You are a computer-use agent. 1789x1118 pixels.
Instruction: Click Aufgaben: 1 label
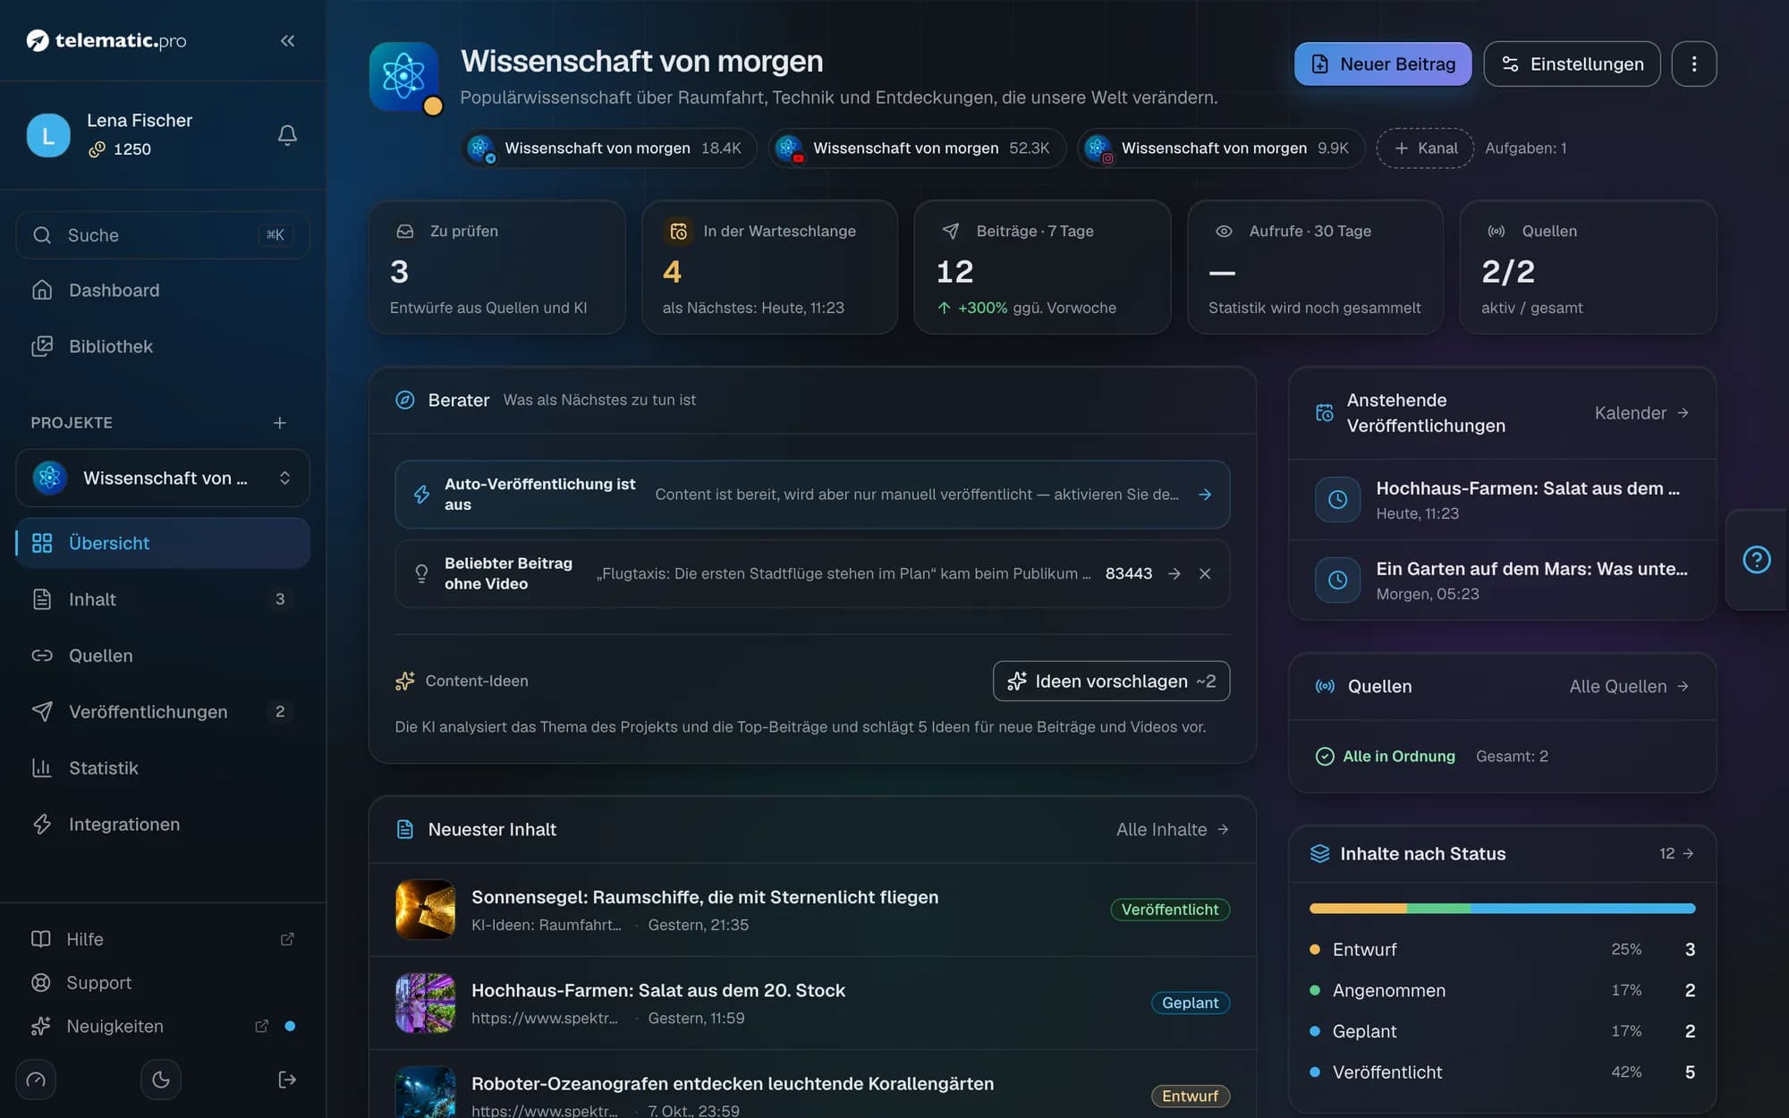pos(1525,148)
